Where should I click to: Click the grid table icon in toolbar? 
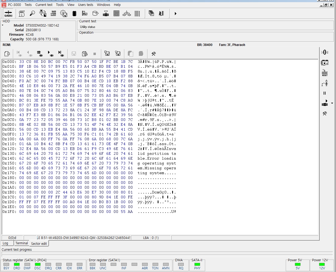(116, 13)
